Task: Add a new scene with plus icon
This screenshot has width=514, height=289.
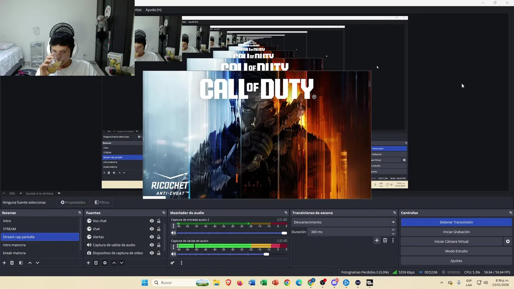Action: click(x=4, y=263)
